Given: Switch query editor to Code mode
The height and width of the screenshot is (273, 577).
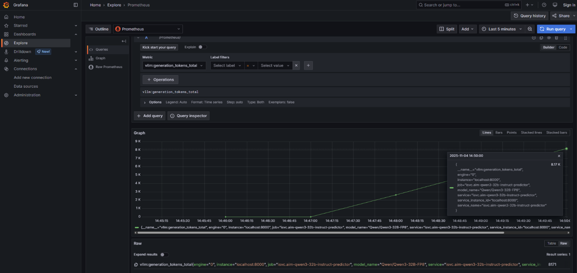Looking at the screenshot, I should coord(562,47).
